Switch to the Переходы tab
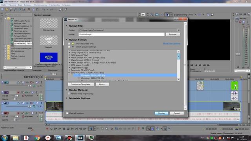251x141 pixels. [53, 70]
